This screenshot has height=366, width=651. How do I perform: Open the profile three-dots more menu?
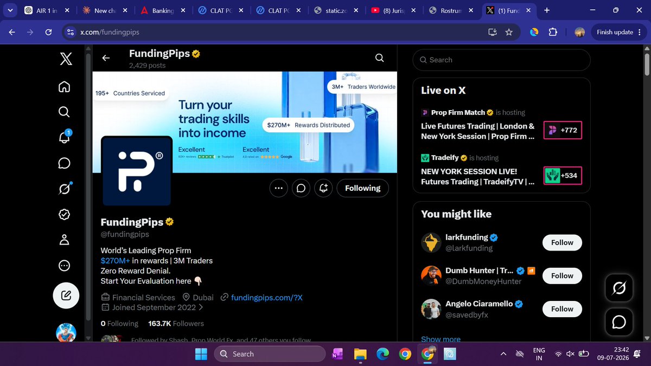pyautogui.click(x=279, y=188)
